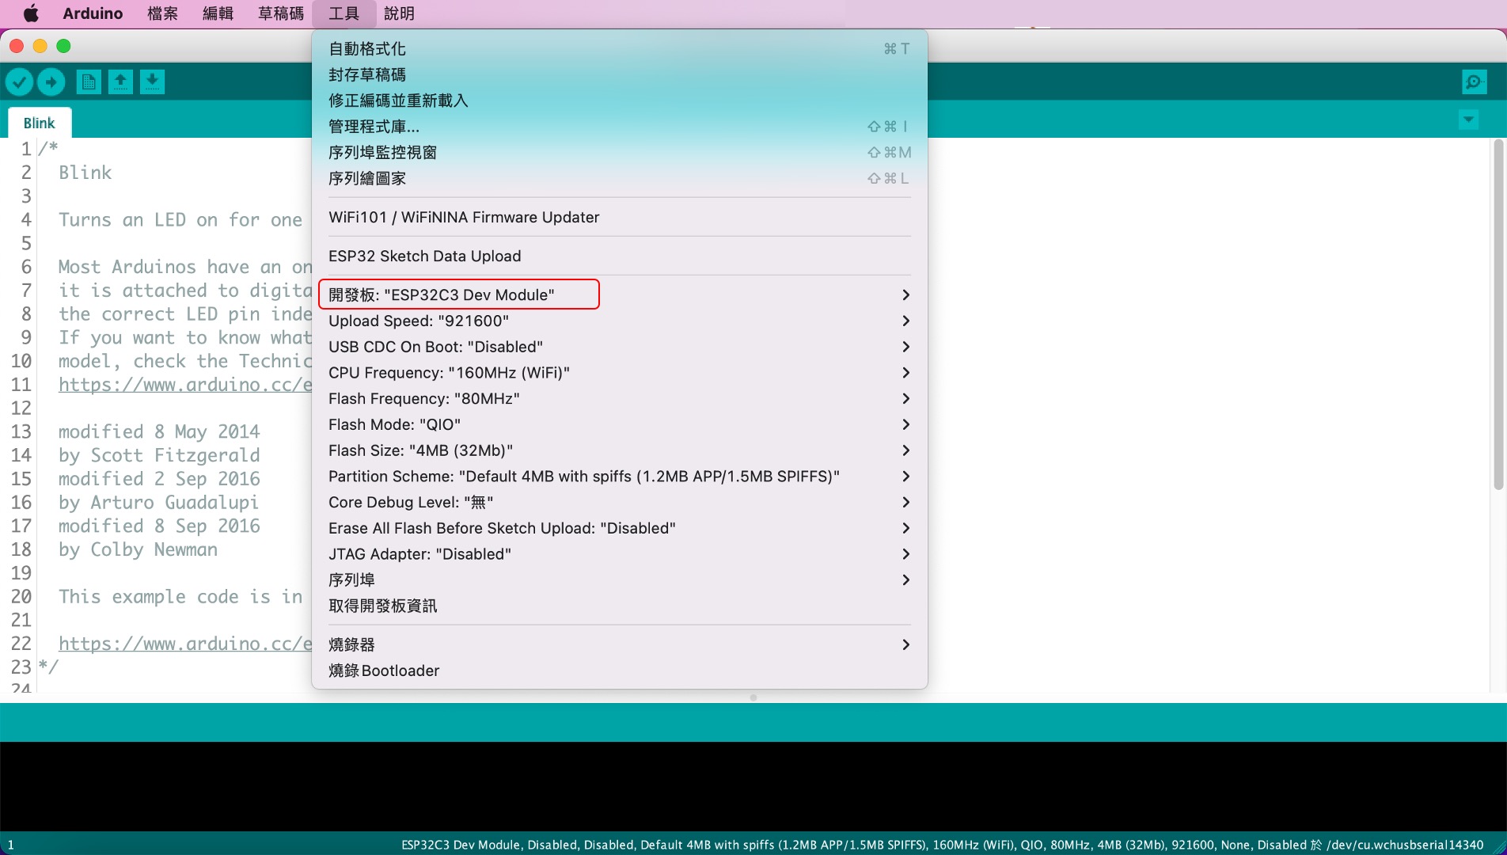Click 'by Arturo Guadalupi' on line 16

point(158,503)
